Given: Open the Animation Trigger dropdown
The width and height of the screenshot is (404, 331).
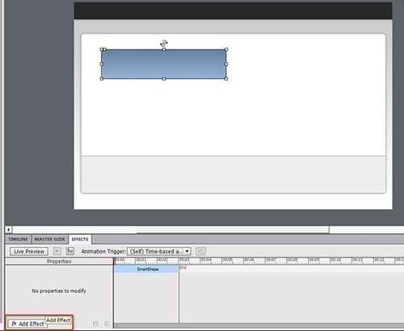Looking at the screenshot, I should pyautogui.click(x=159, y=251).
